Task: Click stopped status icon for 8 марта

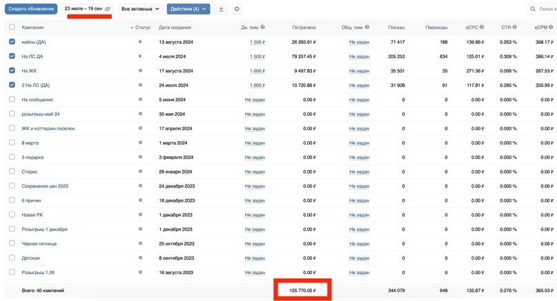Action: point(140,143)
